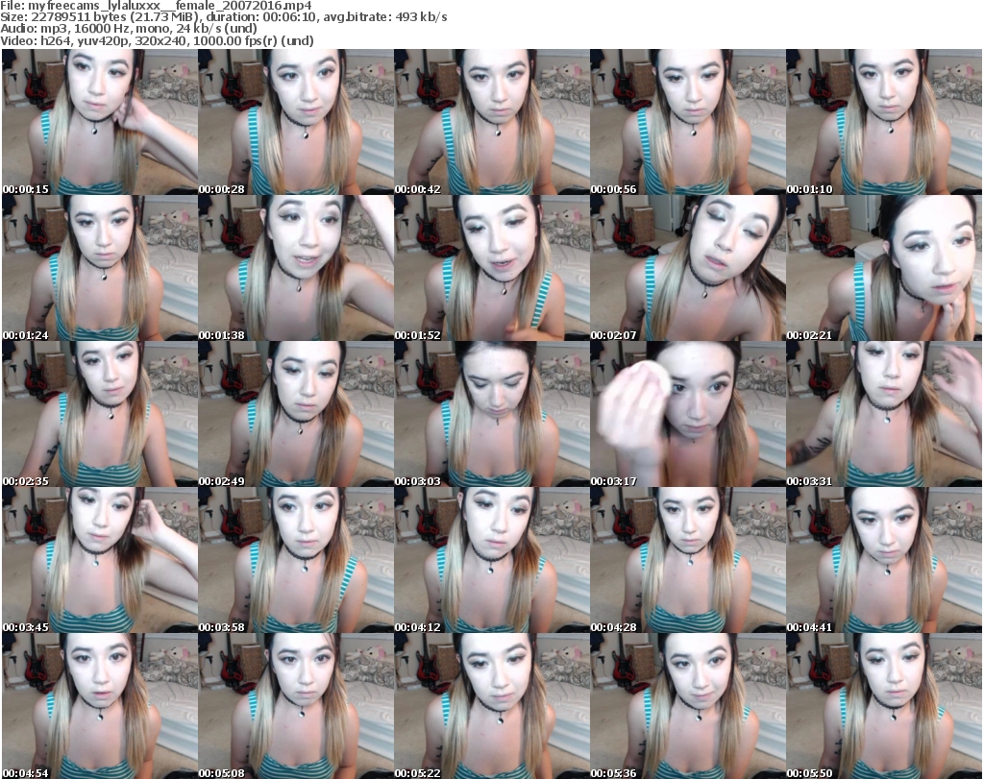Open the frame at timestamp 00:02:07
The image size is (984, 779).
click(688, 268)
